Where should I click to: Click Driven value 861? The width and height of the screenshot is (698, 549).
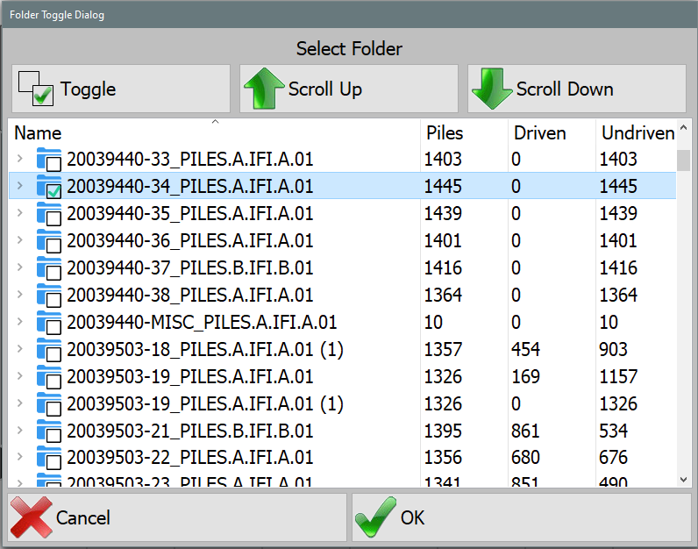[526, 431]
